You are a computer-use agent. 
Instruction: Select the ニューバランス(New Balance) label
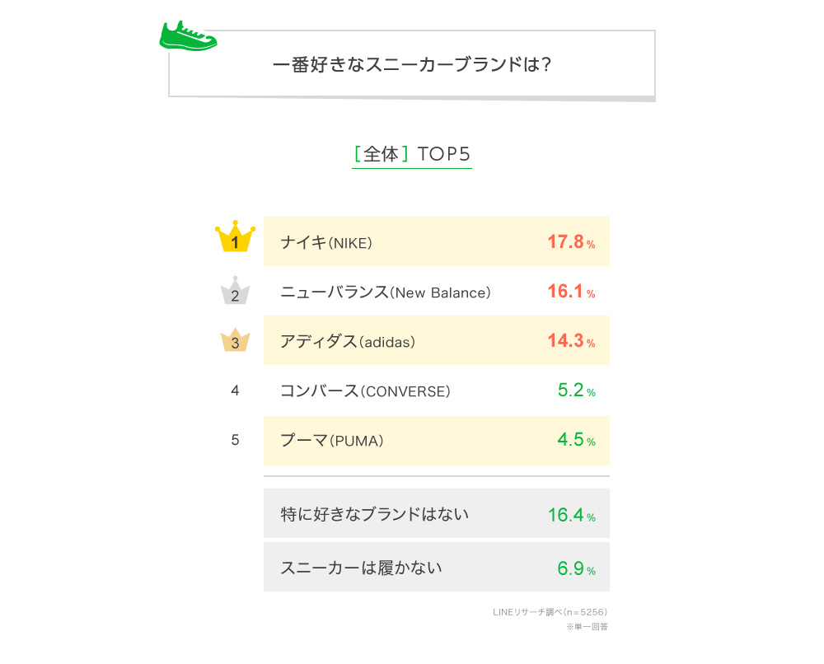pos(385,292)
